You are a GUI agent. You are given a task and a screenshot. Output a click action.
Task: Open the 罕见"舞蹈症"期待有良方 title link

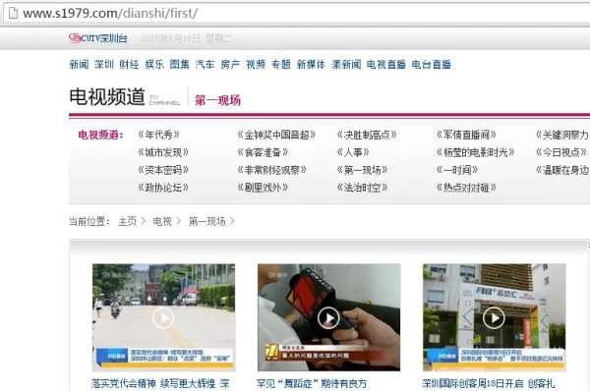(312, 383)
